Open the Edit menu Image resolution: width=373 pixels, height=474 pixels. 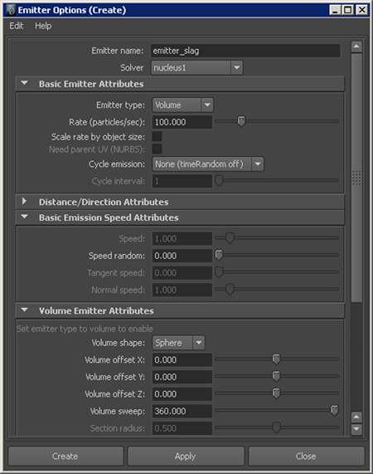(x=17, y=26)
